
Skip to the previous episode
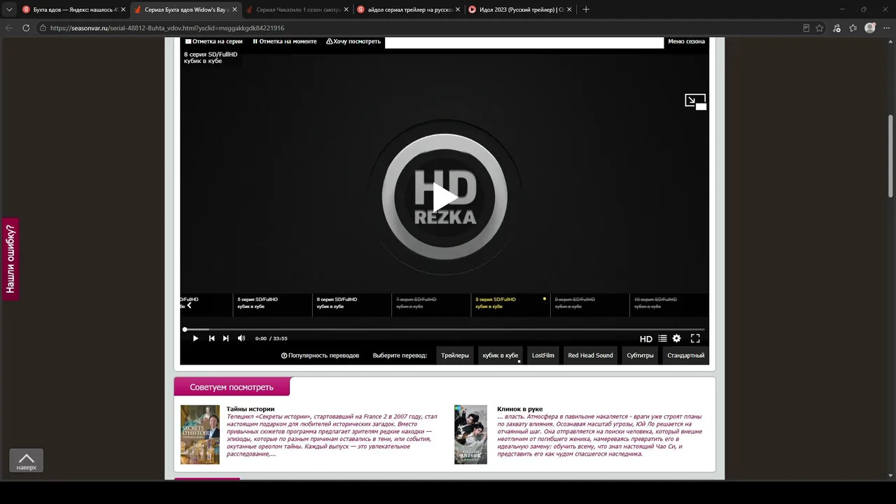pyautogui.click(x=211, y=338)
